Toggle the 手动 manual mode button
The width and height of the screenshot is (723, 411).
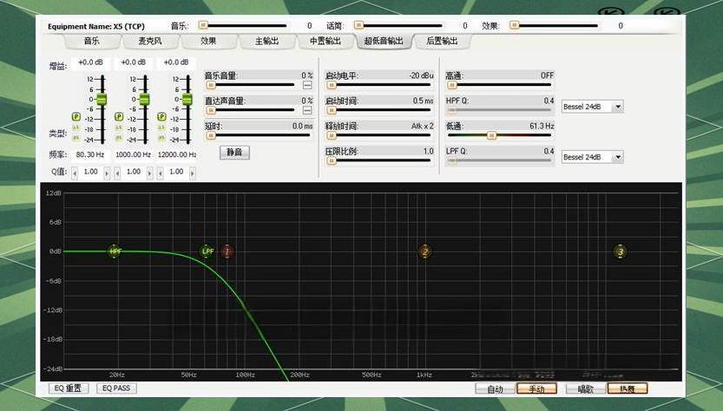[536, 389]
